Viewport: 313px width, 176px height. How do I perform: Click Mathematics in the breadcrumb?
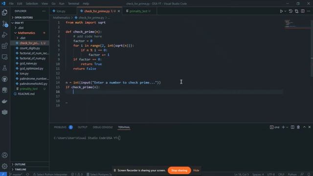[x=62, y=18]
